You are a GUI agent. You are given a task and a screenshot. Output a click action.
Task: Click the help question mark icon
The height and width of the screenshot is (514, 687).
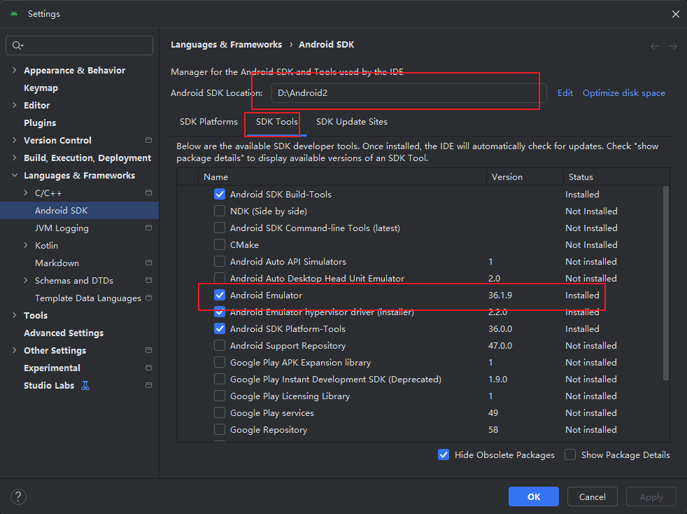coord(18,496)
